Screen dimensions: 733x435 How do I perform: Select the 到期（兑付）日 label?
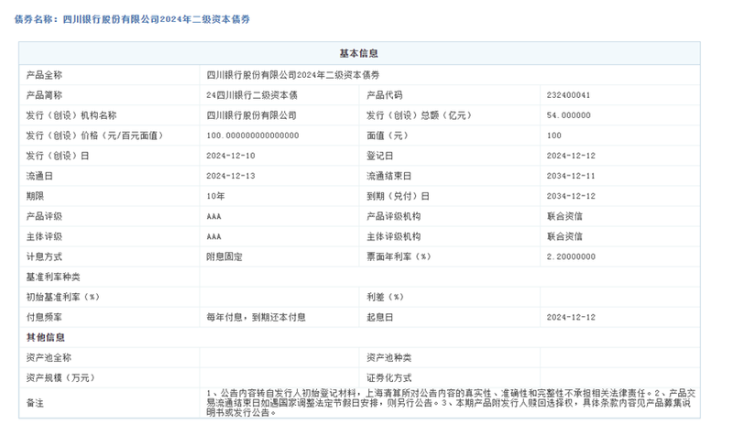tap(398, 196)
